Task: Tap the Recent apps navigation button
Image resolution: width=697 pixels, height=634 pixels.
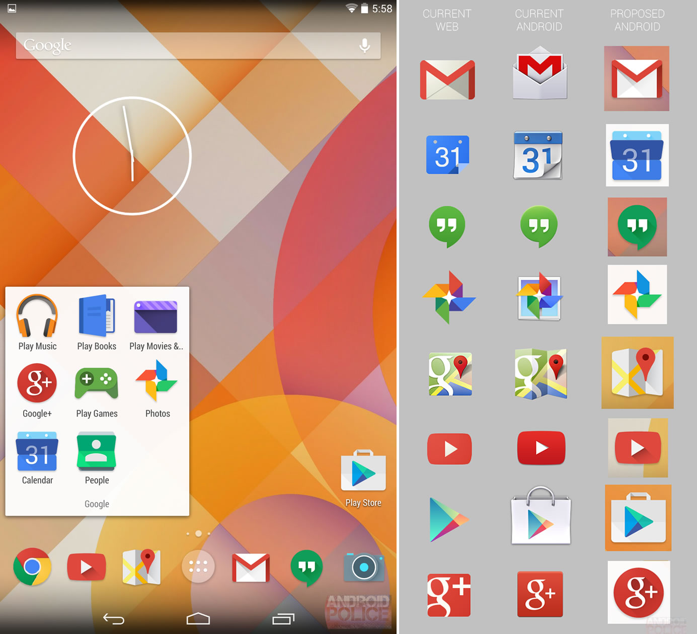Action: point(283,618)
